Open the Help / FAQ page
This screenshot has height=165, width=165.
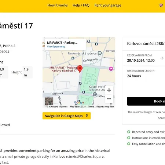click(81, 5)
